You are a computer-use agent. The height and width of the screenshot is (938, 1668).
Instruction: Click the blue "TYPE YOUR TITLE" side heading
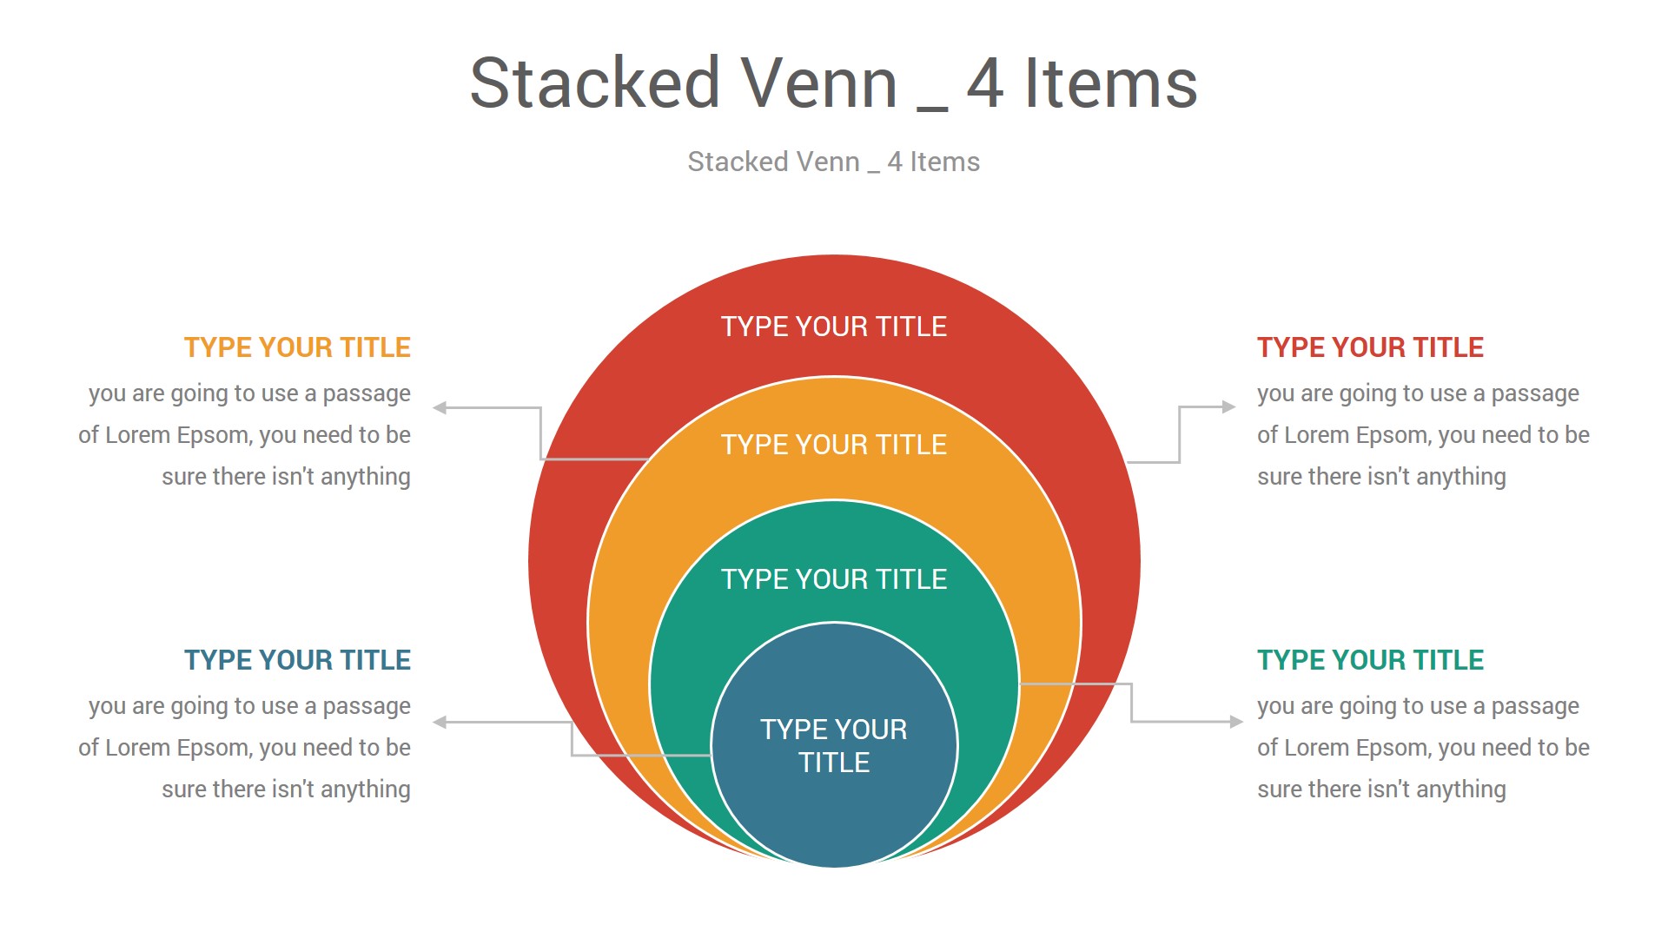tap(297, 660)
